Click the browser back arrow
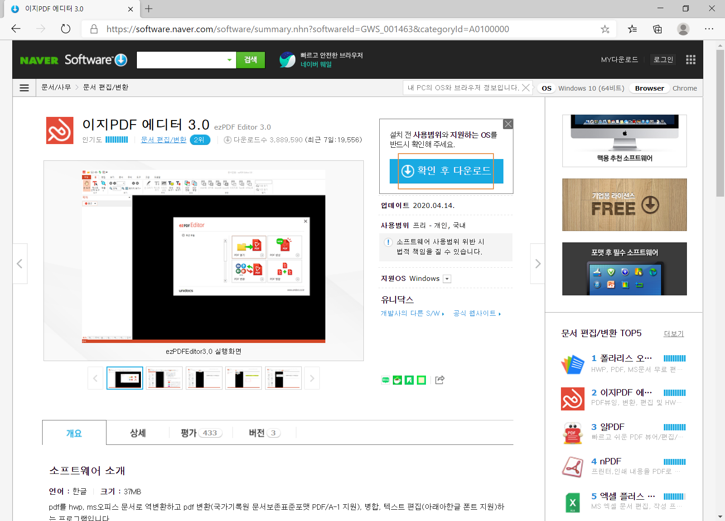Viewport: 725px width, 521px height. (16, 29)
